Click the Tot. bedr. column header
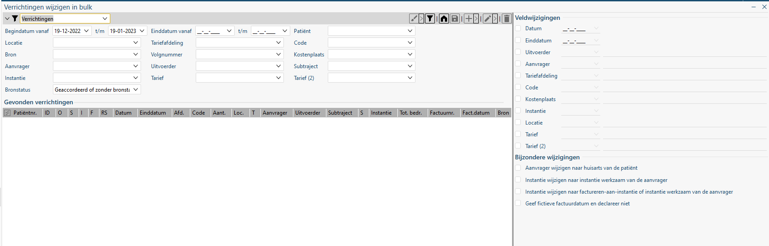 pos(410,113)
